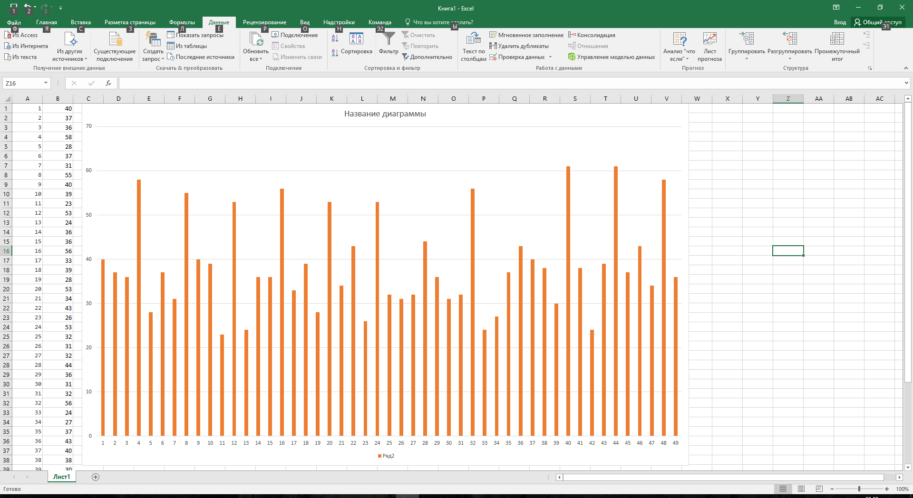Click the horizontal scrollbar track
This screenshot has width=913, height=498.
723,477
